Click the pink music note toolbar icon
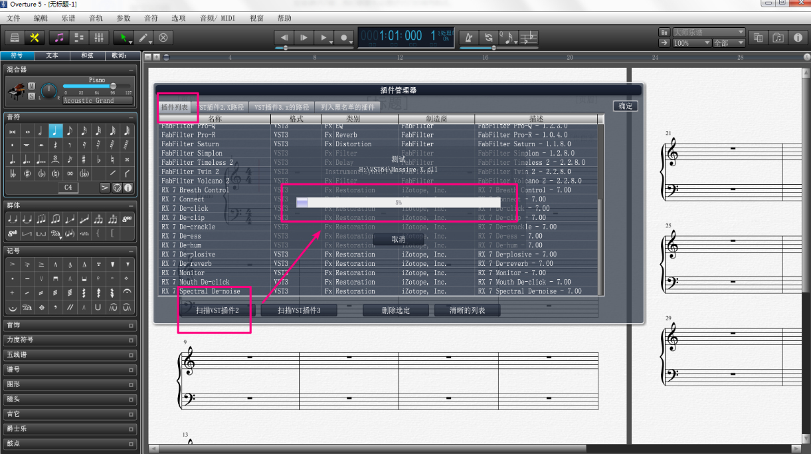811x454 pixels. (60, 38)
